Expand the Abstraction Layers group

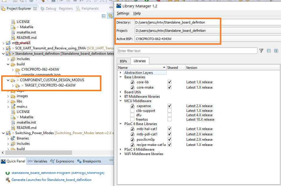pos(121,73)
